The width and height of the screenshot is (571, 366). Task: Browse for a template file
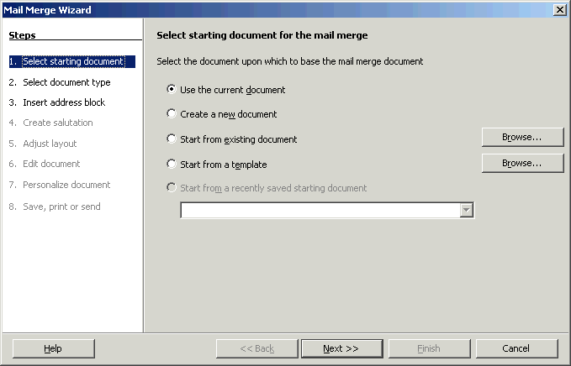pos(522,163)
